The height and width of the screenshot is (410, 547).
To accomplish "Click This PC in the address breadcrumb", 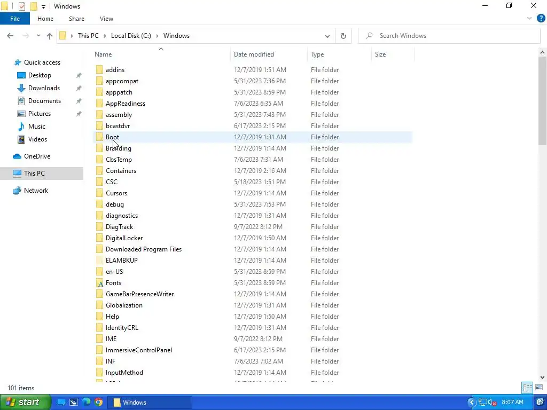I will [88, 36].
